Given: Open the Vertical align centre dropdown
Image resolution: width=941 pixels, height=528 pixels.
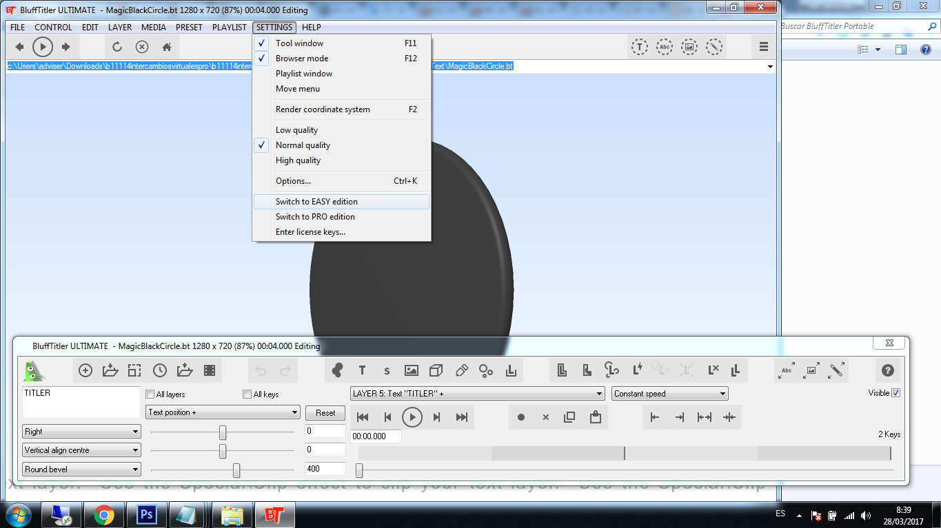Looking at the screenshot, I should pyautogui.click(x=81, y=450).
